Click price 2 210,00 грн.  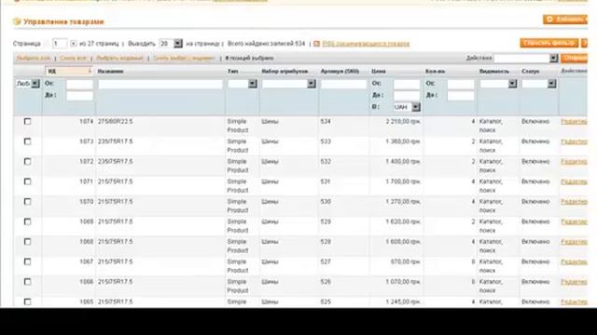click(403, 122)
